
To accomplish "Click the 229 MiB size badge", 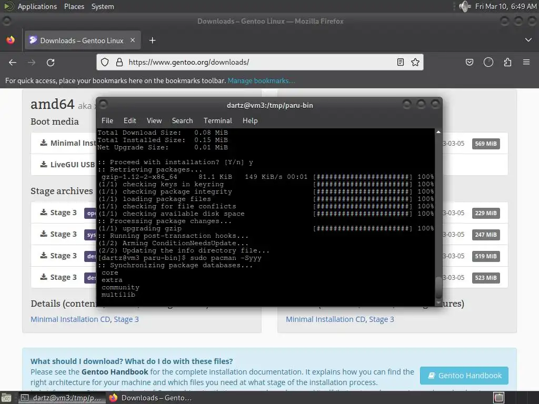I will 486,213.
